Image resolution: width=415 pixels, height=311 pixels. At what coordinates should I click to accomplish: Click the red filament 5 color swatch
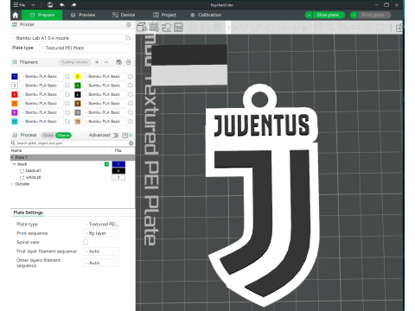point(15,94)
